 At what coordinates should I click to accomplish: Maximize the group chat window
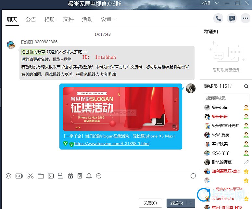tap(237, 3)
